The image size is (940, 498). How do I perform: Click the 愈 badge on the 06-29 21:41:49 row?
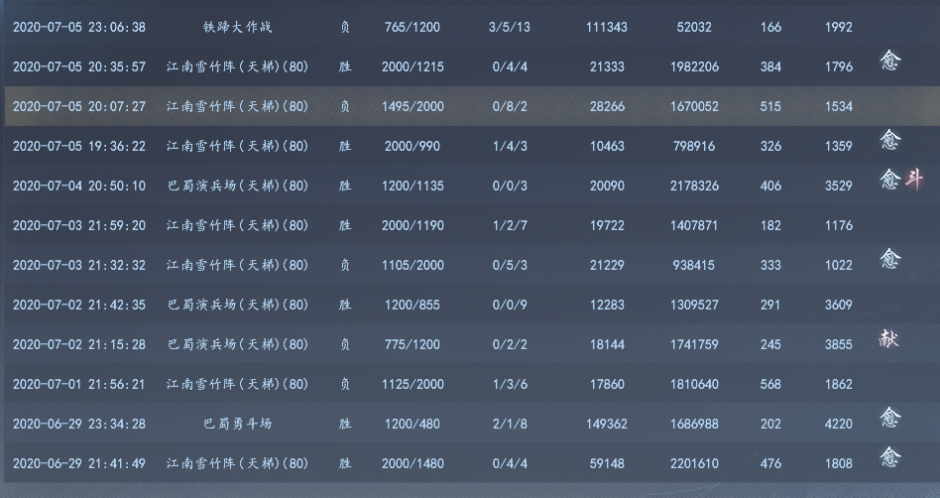(x=890, y=457)
